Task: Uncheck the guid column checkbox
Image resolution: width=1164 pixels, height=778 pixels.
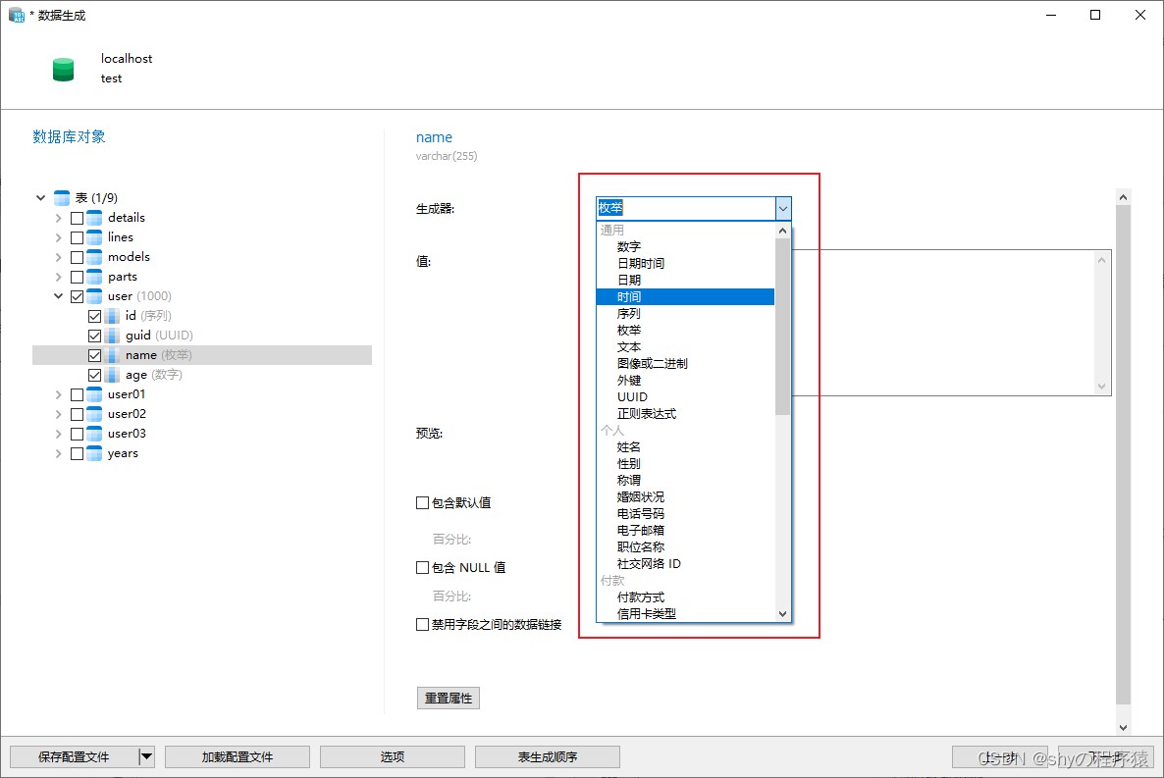Action: (x=95, y=337)
